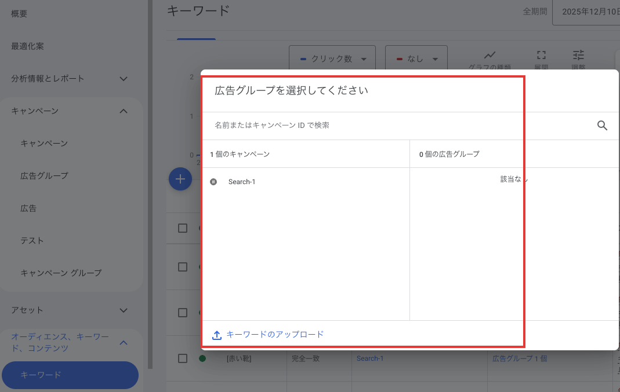620x392 pixels.
Task: Click 0 個の広告グループ column header
Action: 449,154
